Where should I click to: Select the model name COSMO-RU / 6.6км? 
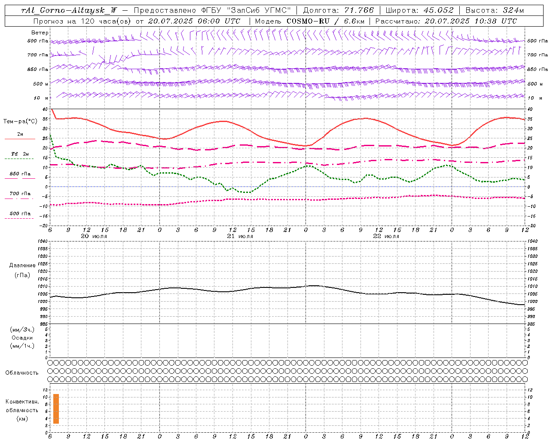coord(326,21)
